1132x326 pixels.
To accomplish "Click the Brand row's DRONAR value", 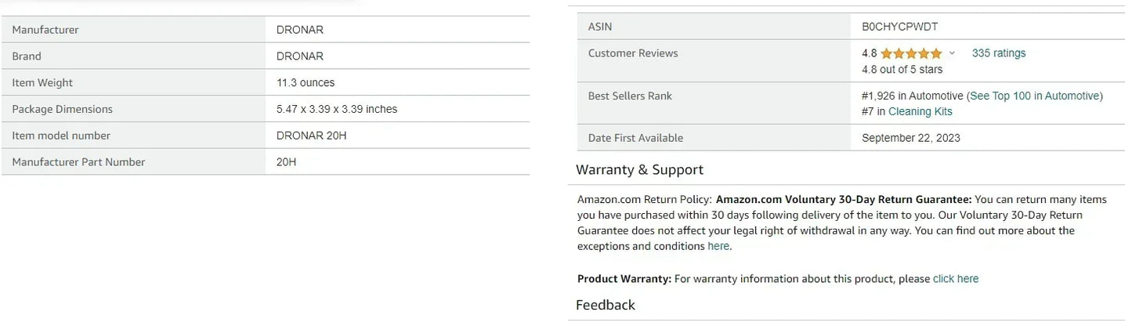I will coord(299,56).
